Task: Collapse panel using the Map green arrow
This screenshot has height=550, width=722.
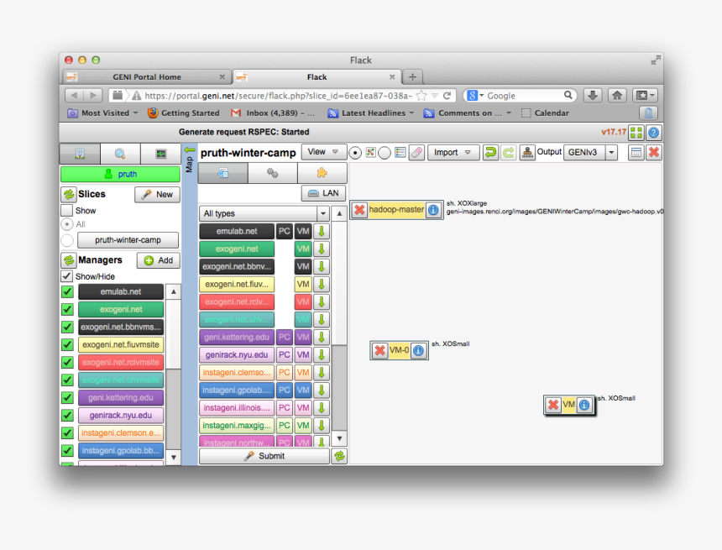Action: (189, 149)
